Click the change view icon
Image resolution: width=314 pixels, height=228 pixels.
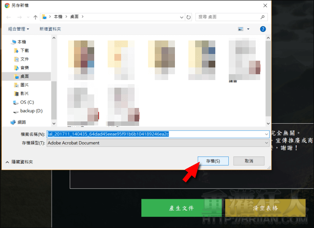pyautogui.click(x=241, y=29)
